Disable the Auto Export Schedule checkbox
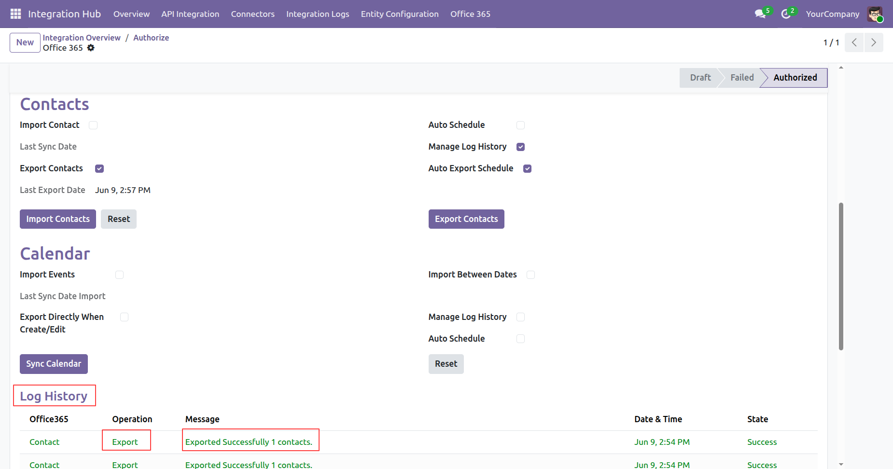 pyautogui.click(x=527, y=168)
